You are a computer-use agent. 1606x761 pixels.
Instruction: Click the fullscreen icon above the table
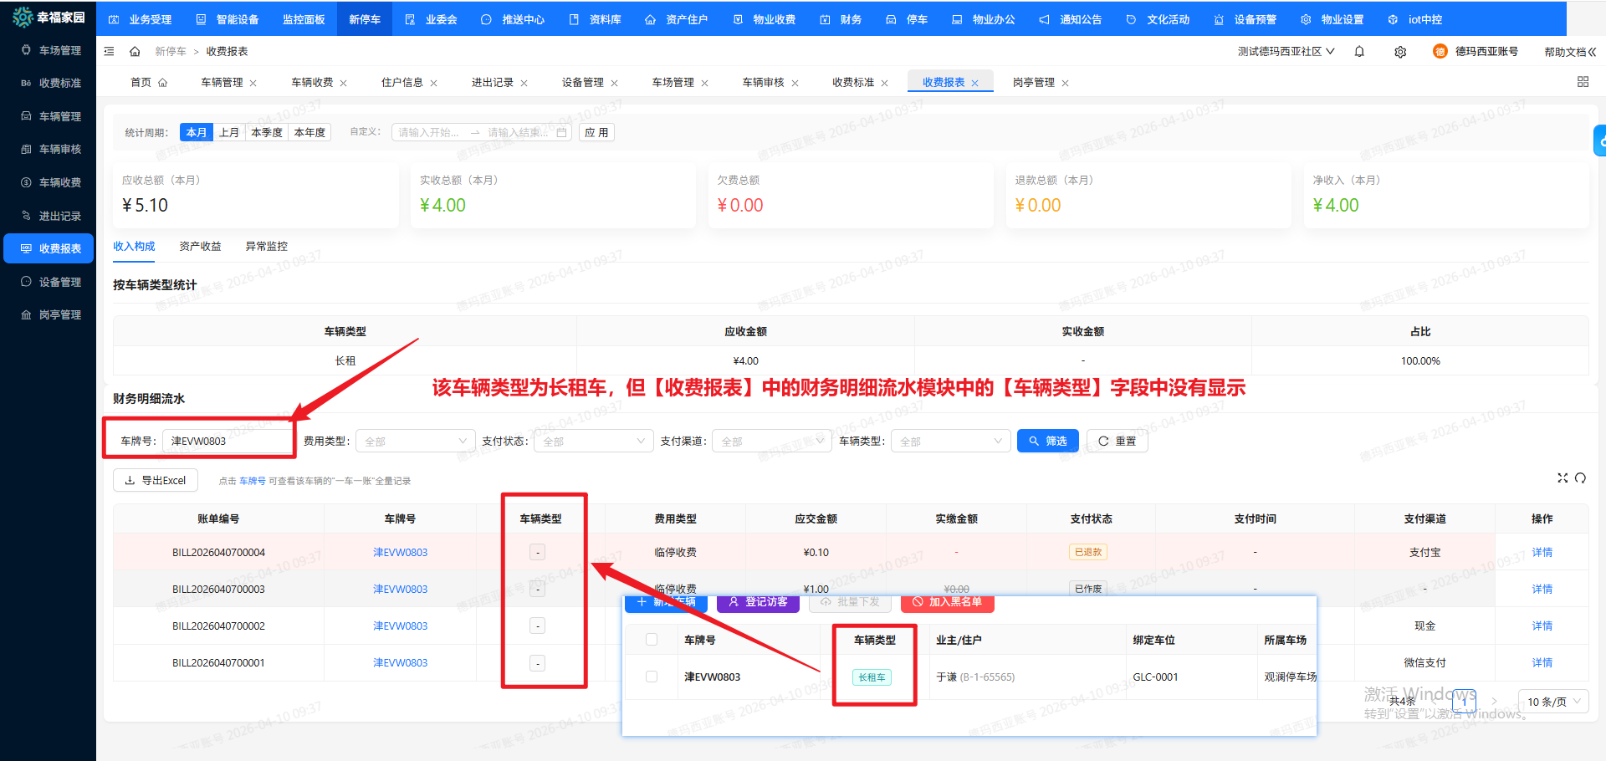point(1562,478)
